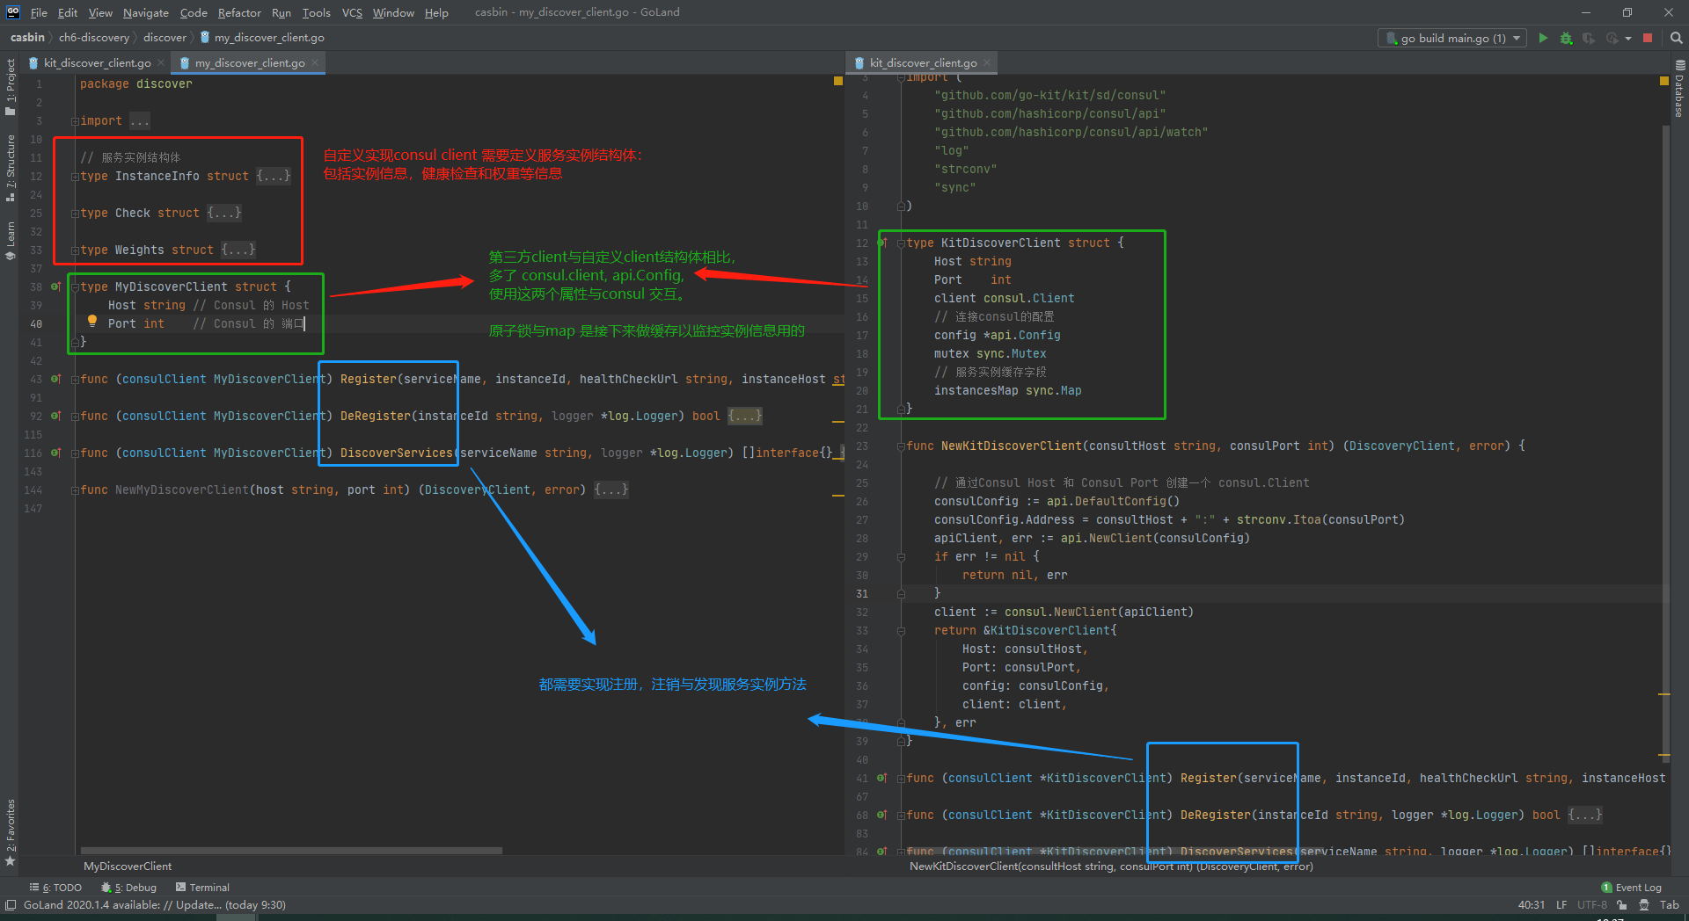Open the Terminal tool window
This screenshot has width=1689, height=921.
pos(202,888)
